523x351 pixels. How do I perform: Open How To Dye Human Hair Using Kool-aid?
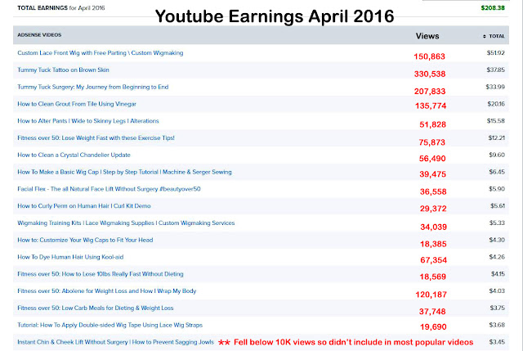[70, 257]
